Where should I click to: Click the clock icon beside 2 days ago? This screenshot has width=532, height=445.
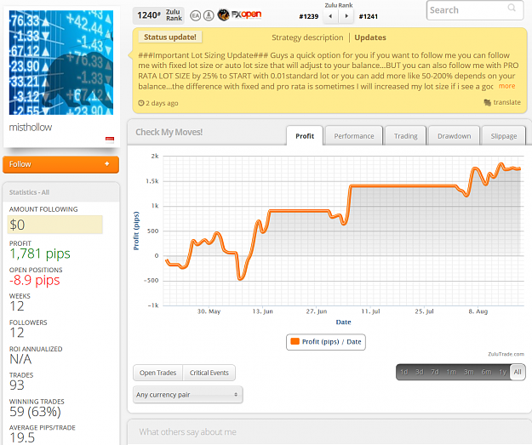(141, 103)
